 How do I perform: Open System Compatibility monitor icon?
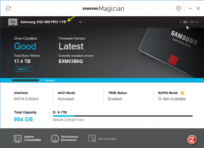coord(18,138)
